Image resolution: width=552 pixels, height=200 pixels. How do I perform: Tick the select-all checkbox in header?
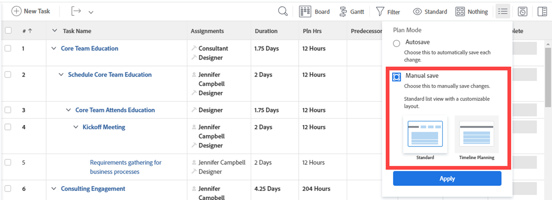[8, 30]
